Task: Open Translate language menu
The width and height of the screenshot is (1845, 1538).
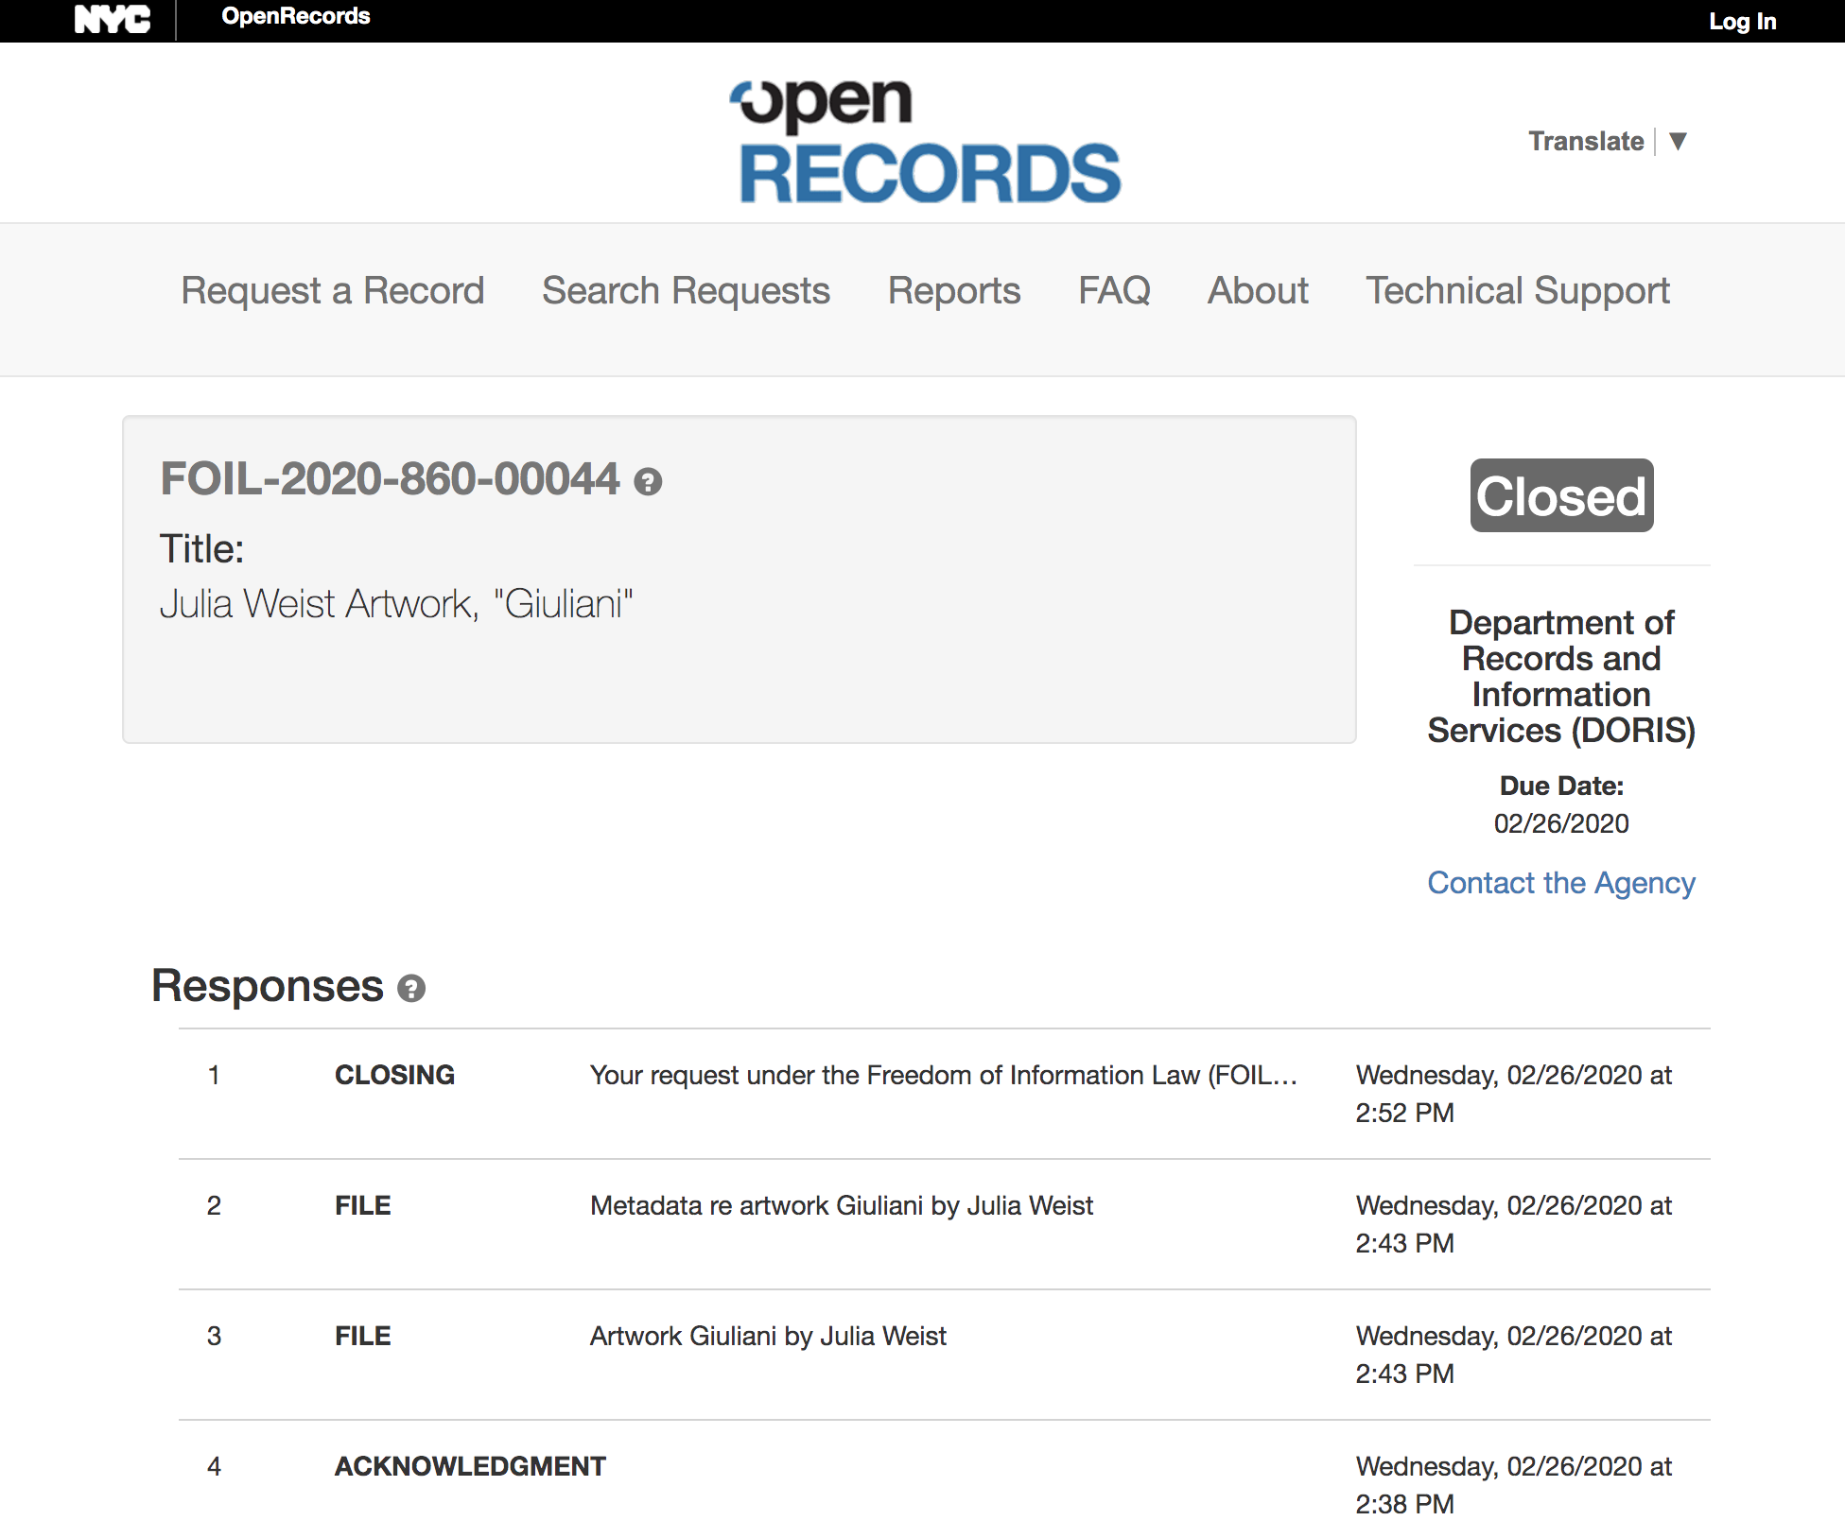Action: [1586, 141]
